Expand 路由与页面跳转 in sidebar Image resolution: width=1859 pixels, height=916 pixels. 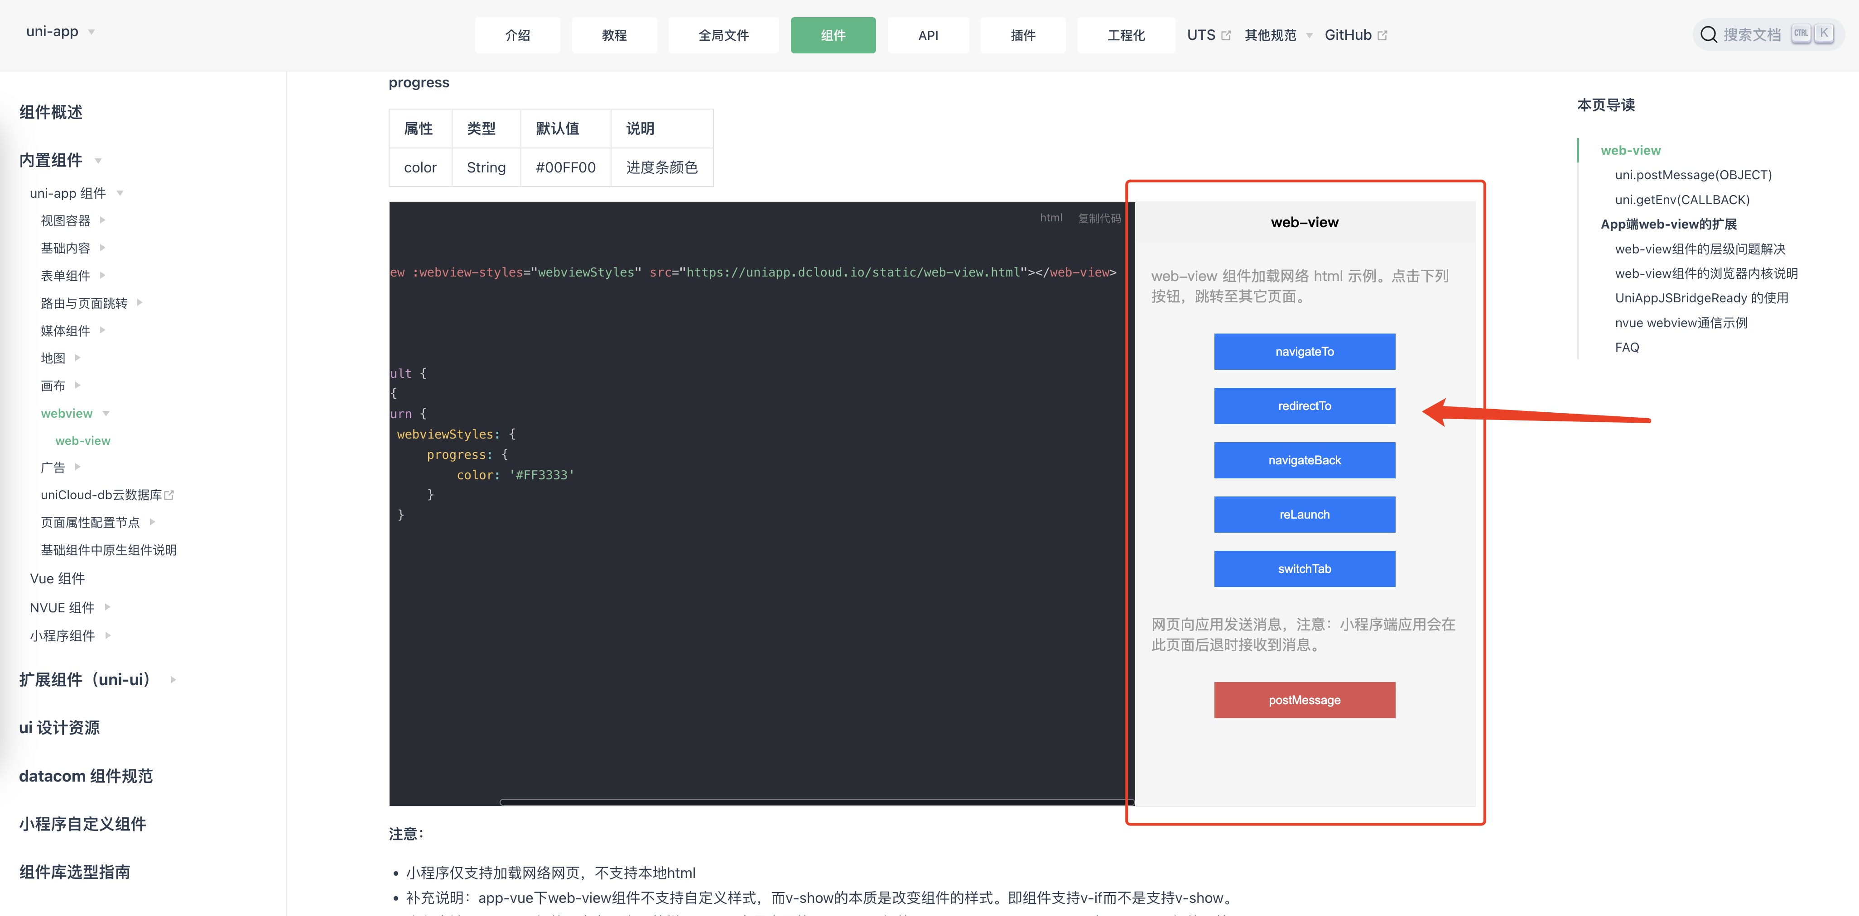[139, 302]
